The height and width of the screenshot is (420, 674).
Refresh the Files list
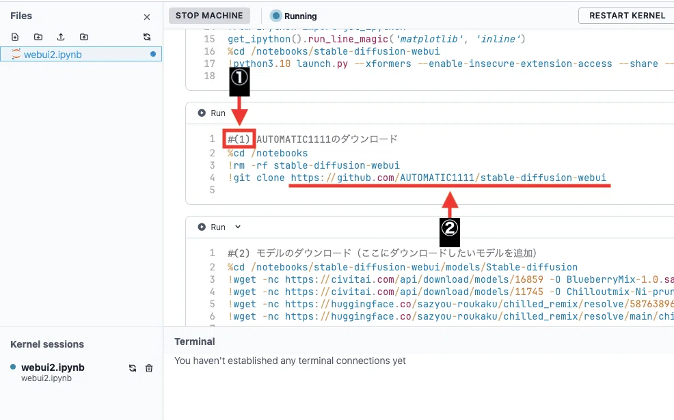coord(147,37)
